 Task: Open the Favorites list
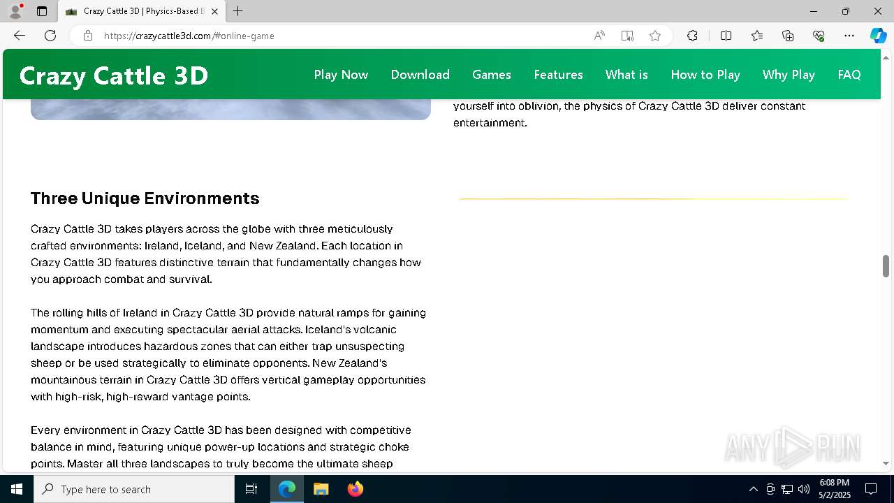(757, 36)
